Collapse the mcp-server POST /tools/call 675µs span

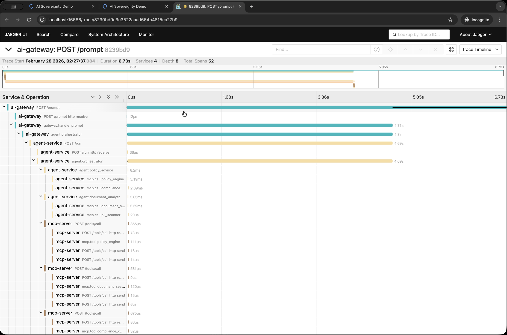pos(41,313)
